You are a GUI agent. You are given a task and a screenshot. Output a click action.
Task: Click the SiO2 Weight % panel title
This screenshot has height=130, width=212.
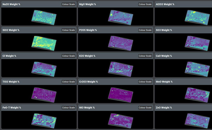11,30
